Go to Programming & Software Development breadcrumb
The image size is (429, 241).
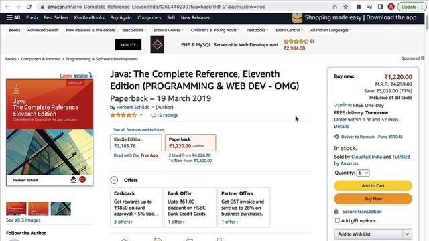click(102, 59)
